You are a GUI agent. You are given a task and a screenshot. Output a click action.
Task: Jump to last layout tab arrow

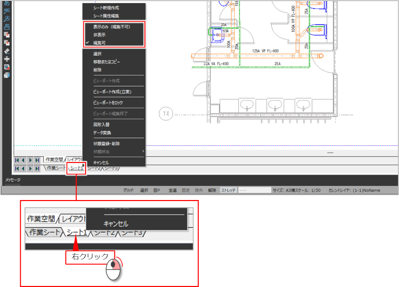click(38, 160)
